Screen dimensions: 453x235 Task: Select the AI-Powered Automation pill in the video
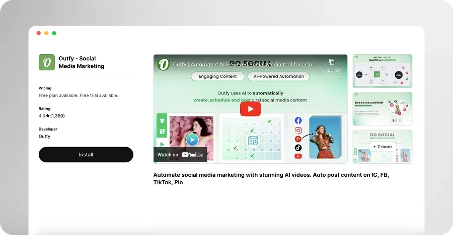[278, 76]
